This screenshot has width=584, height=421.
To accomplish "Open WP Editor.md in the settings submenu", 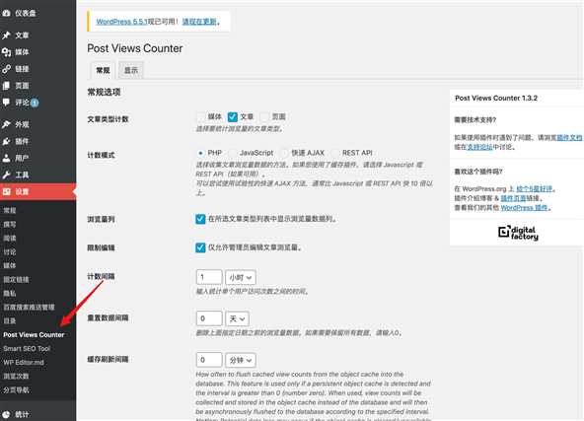I will click(x=24, y=362).
